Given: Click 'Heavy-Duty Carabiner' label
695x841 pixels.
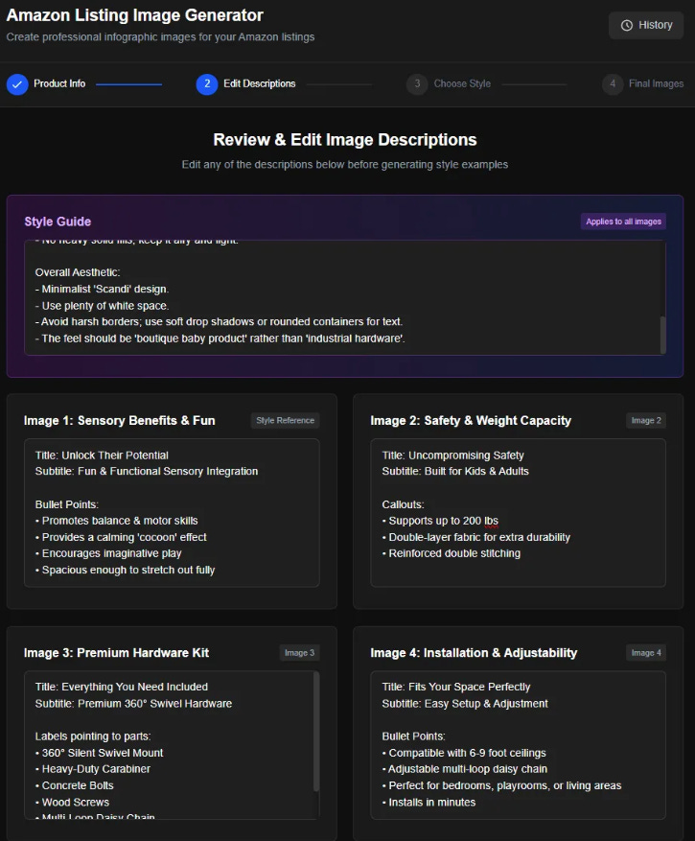Looking at the screenshot, I should click(x=93, y=769).
